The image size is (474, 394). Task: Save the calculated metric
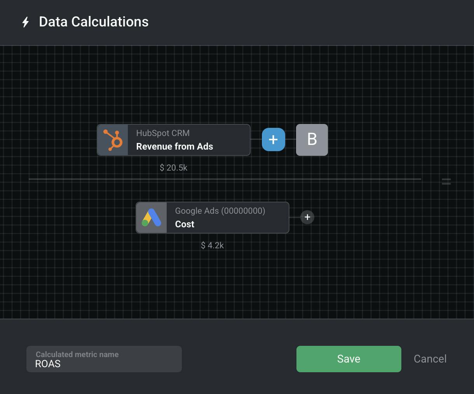[349, 359]
